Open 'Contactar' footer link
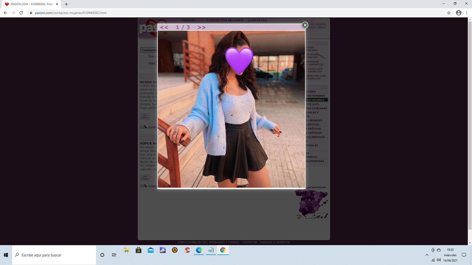472x265 pixels. (x=250, y=242)
